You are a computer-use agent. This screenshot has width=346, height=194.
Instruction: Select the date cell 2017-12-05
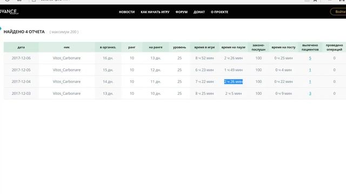tap(21, 70)
